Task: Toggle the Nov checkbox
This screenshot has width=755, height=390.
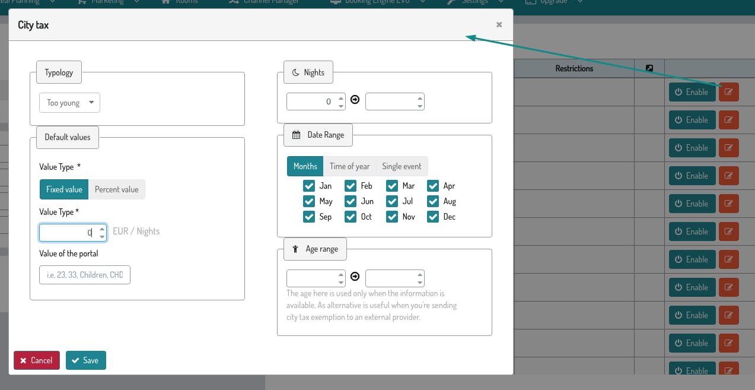Action: pyautogui.click(x=392, y=217)
